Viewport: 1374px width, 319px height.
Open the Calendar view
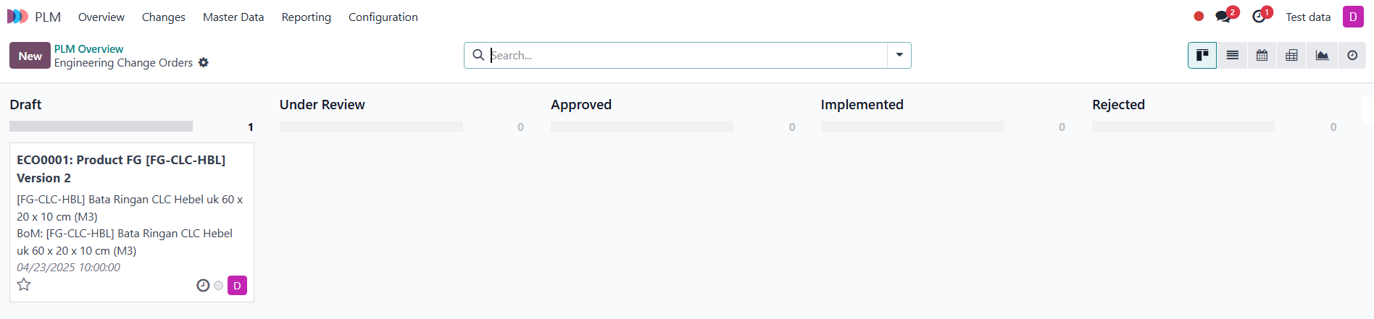coord(1262,55)
